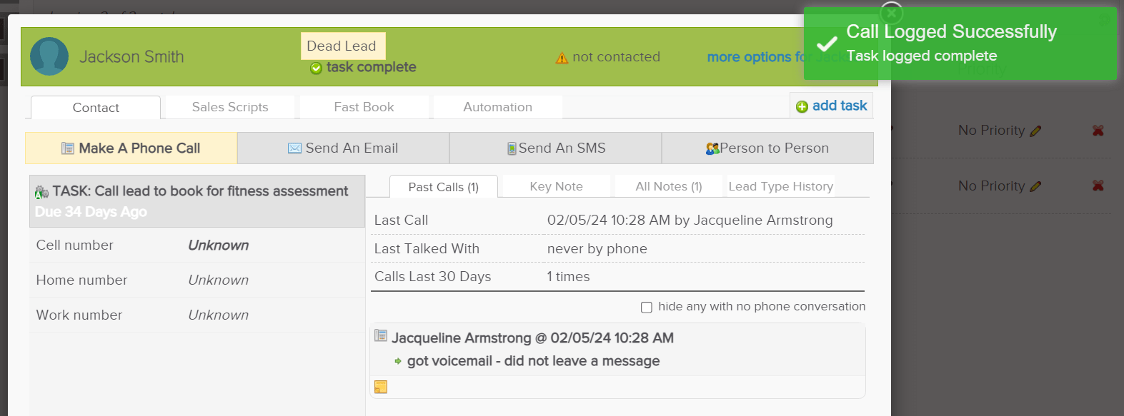Click the 1 times calls value
This screenshot has height=416, width=1124.
pos(569,277)
